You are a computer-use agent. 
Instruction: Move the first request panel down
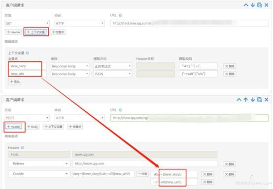[x=253, y=5]
